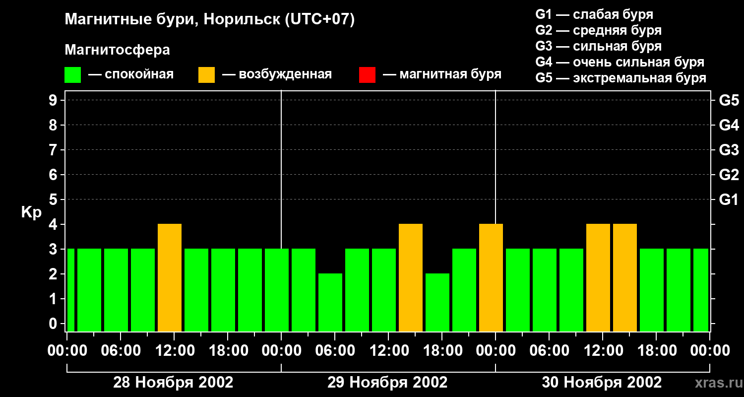744x397 pixels.
Task: Click the '06:00' time label under 29 November
Action: [335, 351]
